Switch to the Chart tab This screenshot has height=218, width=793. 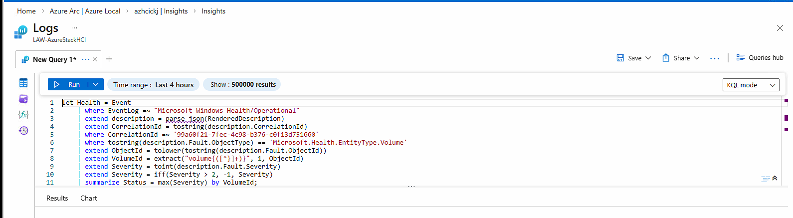[x=89, y=198]
